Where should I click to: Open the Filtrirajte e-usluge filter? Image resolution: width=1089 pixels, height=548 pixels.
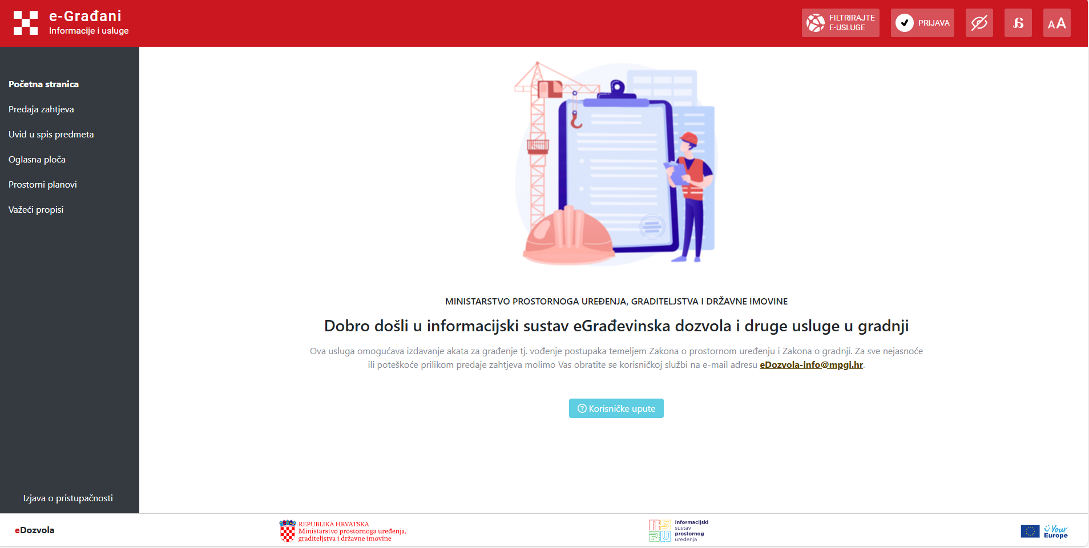[x=840, y=23]
